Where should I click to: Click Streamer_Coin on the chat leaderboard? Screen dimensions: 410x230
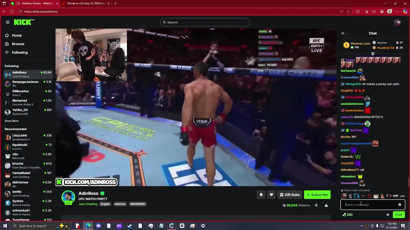click(x=360, y=43)
